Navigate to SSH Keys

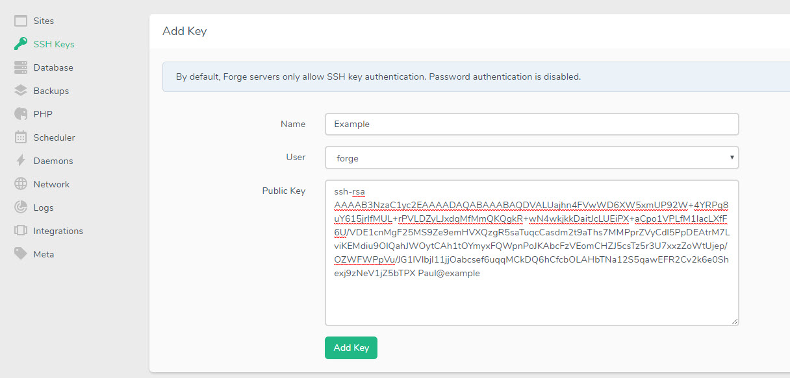52,43
